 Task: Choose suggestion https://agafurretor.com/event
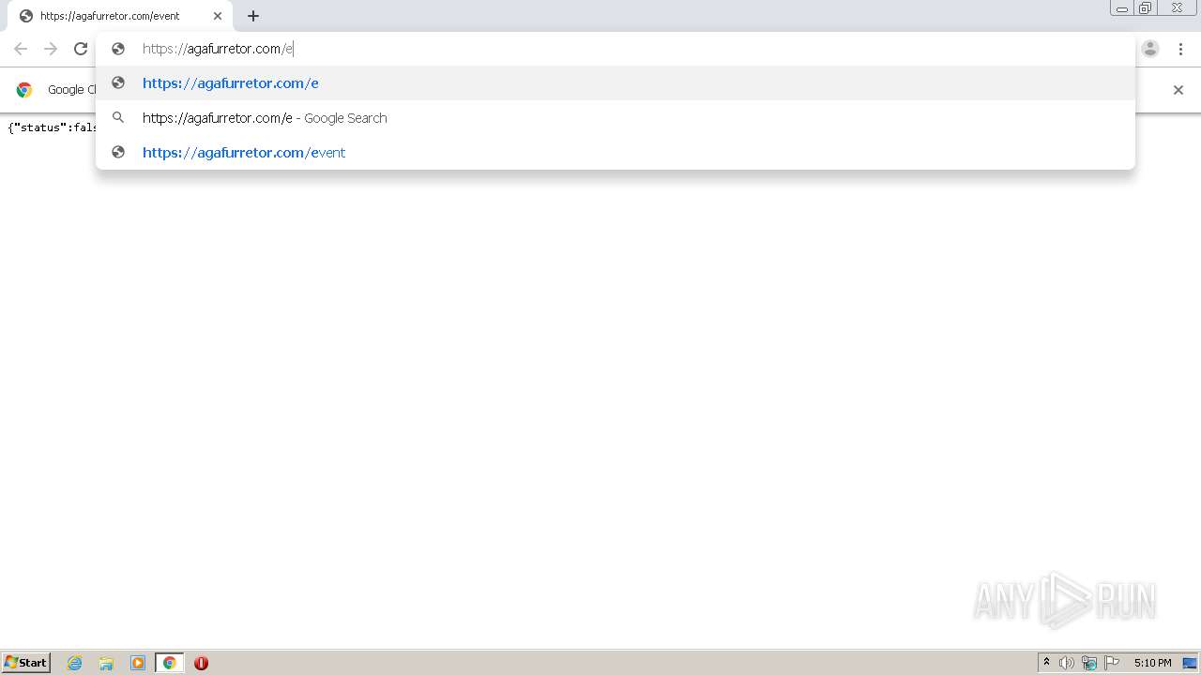pyautogui.click(x=616, y=153)
